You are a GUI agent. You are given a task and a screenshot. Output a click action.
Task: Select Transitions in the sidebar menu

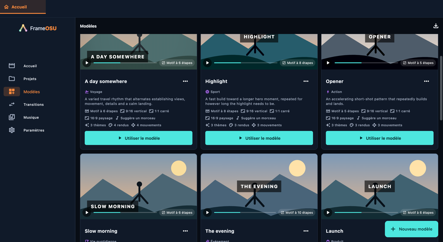pos(34,104)
